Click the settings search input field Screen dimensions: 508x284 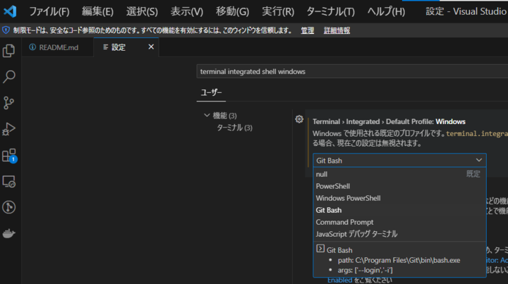[x=352, y=71]
